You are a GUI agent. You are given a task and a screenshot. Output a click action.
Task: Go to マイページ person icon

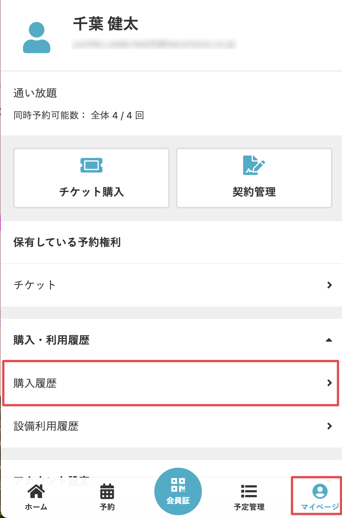320,491
